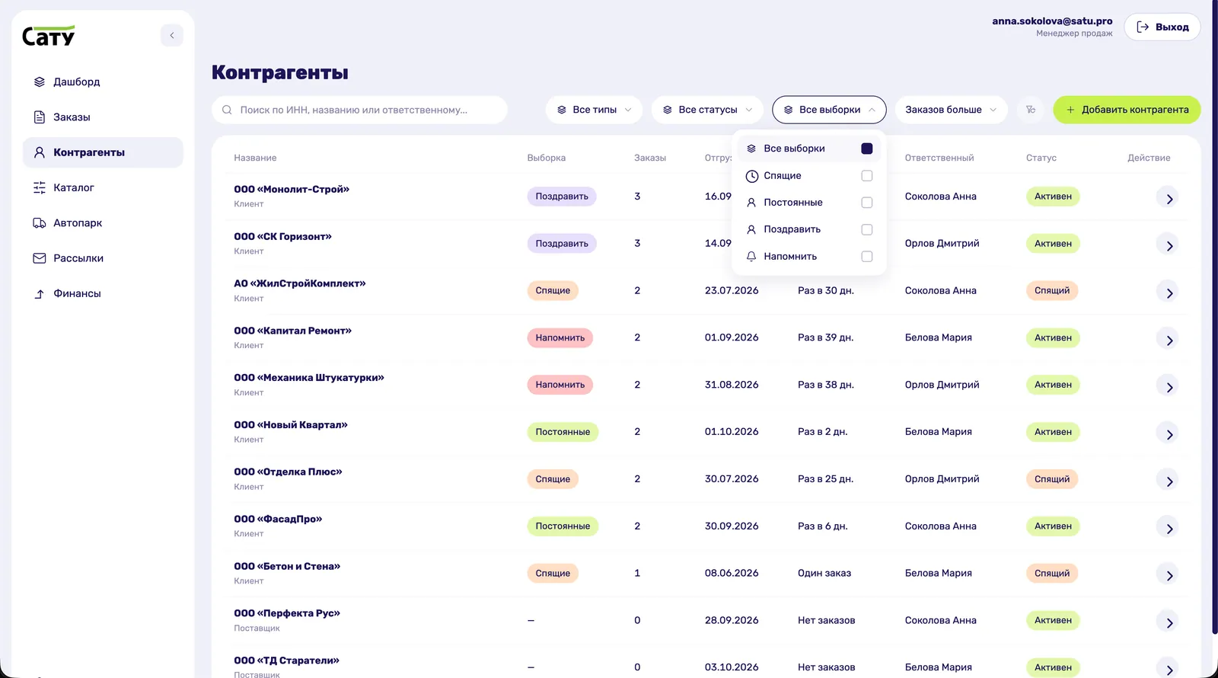Open Рассылки section
Viewport: 1218px width, 678px height.
click(103, 258)
